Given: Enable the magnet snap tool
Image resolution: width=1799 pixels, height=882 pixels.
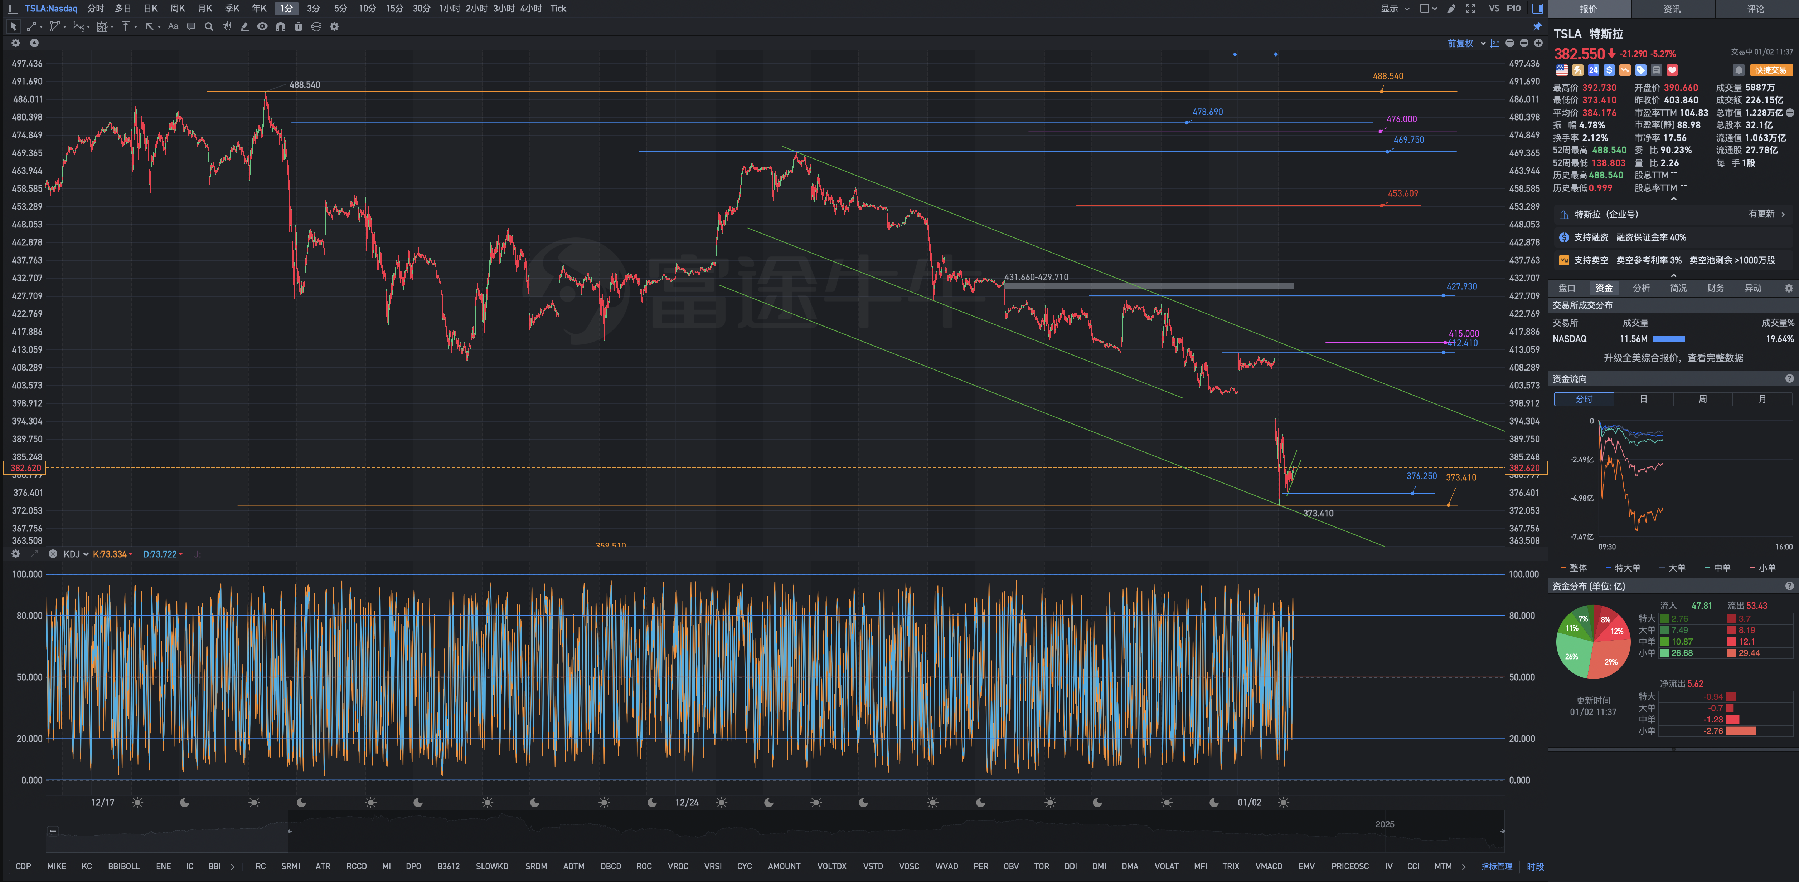Looking at the screenshot, I should click(280, 26).
